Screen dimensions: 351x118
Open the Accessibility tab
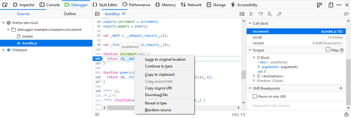(244, 5)
